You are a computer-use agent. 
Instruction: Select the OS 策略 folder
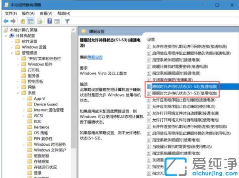coord(41,133)
